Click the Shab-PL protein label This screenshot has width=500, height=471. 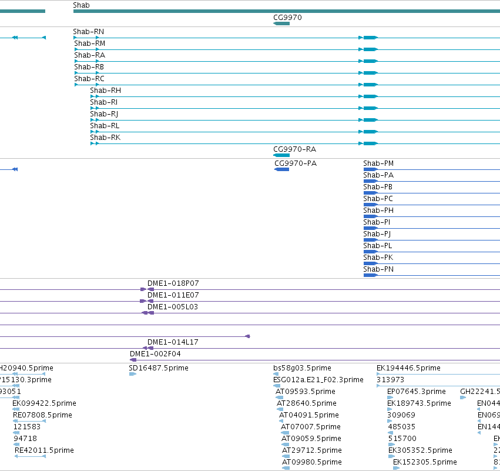[378, 246]
